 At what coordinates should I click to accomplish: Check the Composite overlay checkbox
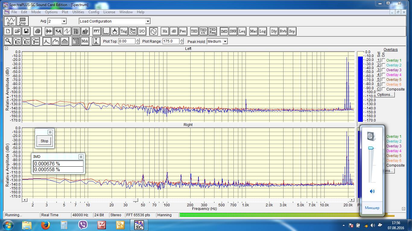click(383, 89)
